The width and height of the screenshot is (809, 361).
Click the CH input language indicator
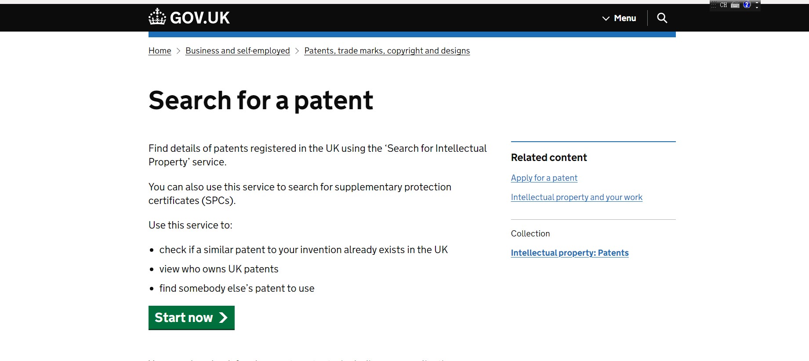[x=723, y=5]
